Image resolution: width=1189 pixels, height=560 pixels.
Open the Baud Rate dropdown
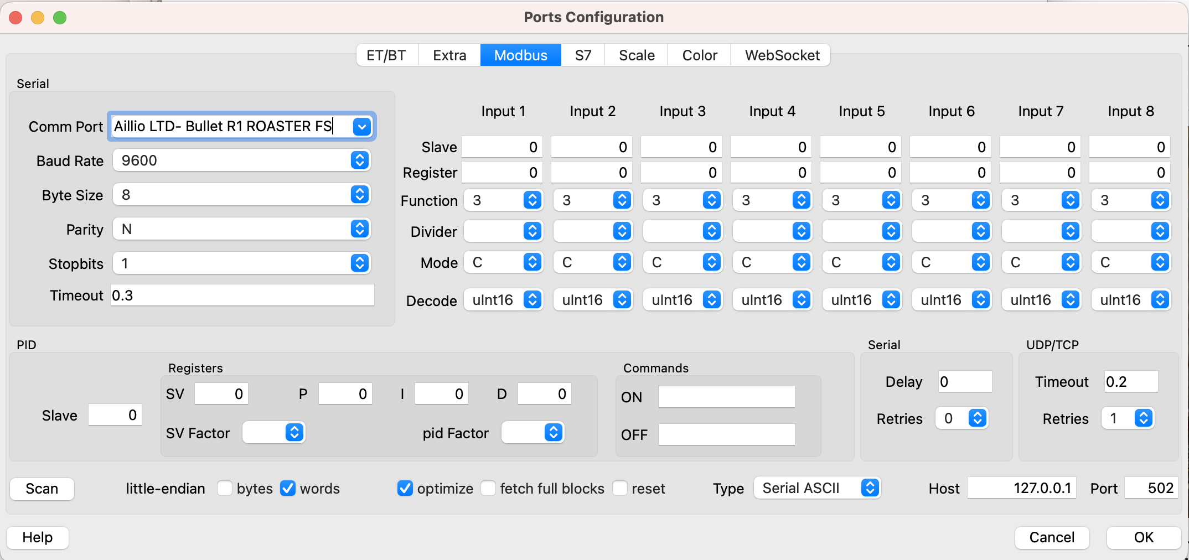pyautogui.click(x=360, y=160)
